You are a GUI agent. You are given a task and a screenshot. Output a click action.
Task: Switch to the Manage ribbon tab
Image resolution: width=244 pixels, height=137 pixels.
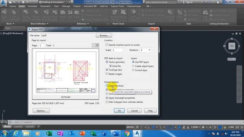(66, 6)
